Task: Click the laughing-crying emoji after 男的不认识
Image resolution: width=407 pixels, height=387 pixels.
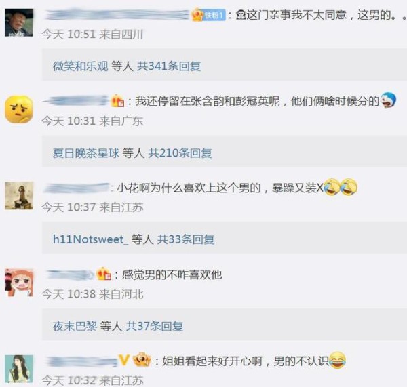Action: [x=338, y=360]
